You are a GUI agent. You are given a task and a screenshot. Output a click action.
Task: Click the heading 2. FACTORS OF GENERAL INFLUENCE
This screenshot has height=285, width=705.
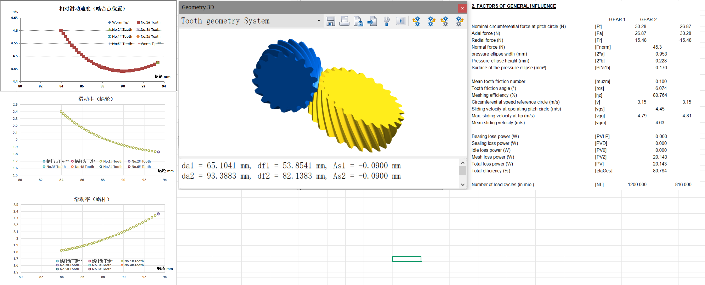(x=514, y=6)
